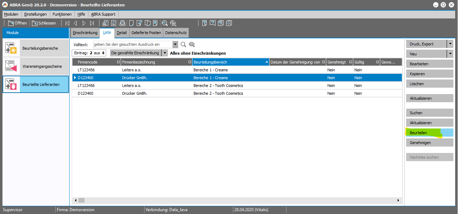458x214 pixels.
Task: Click the Beurteilen button
Action: tap(429, 133)
